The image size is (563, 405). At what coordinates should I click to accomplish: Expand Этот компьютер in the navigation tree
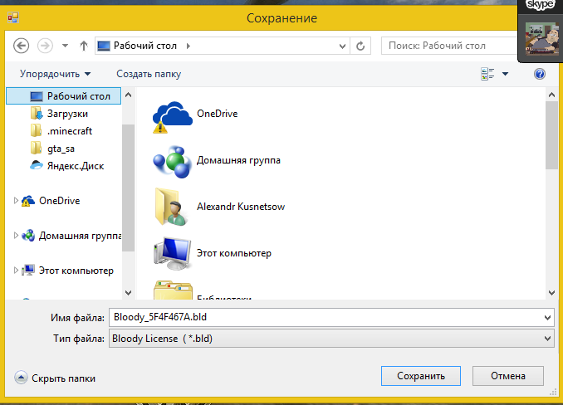pyautogui.click(x=16, y=271)
